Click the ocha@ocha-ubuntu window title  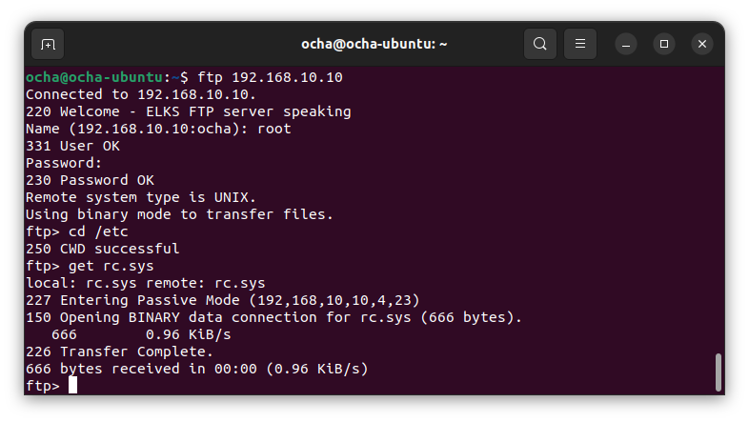[x=374, y=44]
